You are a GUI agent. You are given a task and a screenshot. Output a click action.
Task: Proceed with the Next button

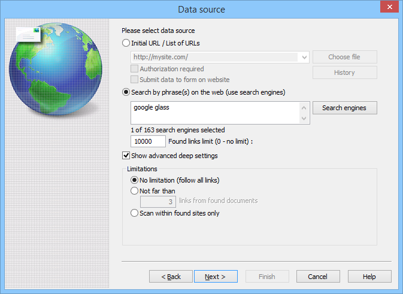point(216,277)
